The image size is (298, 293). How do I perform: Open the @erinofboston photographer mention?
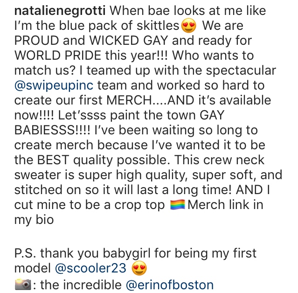click(170, 285)
